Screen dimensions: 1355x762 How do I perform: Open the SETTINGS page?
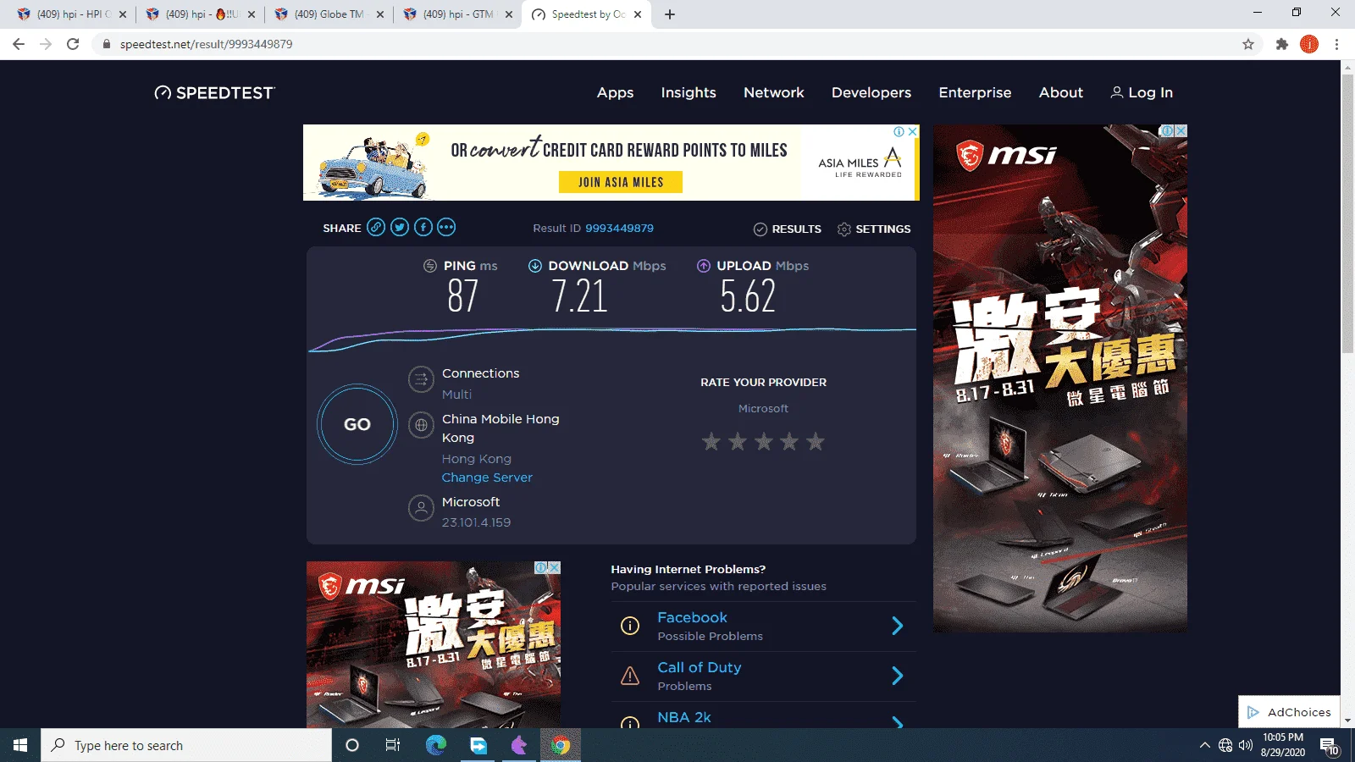(x=874, y=229)
